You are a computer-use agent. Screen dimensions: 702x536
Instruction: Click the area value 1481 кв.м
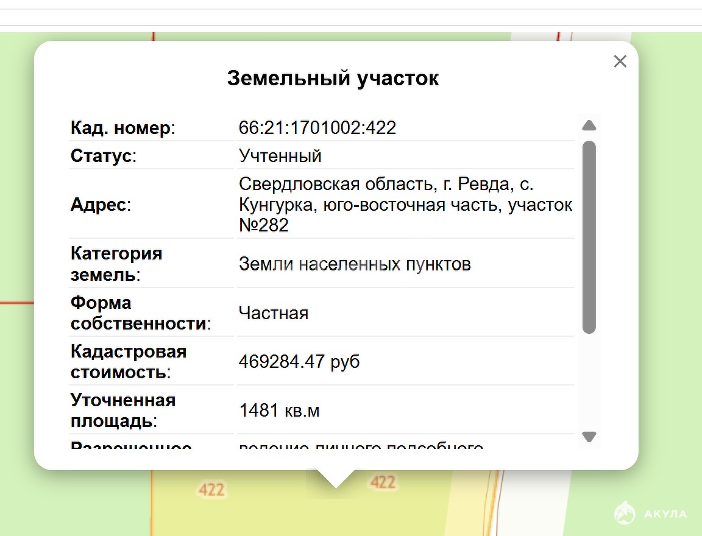(279, 411)
